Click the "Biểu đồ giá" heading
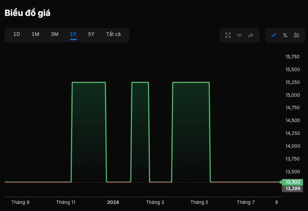308x211 pixels. click(27, 13)
